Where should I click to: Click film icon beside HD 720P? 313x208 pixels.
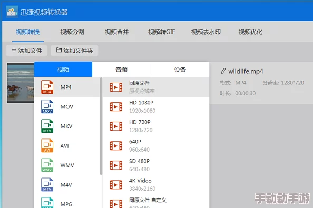coord(116,126)
